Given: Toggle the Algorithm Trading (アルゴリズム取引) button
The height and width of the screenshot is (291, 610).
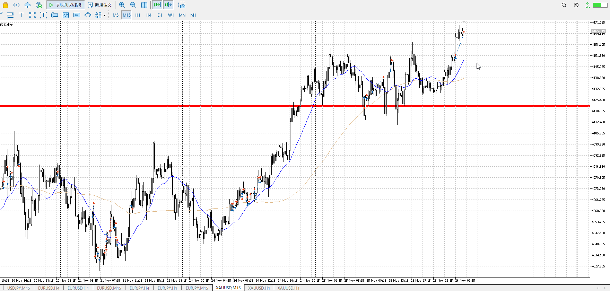Looking at the screenshot, I should point(66,5).
